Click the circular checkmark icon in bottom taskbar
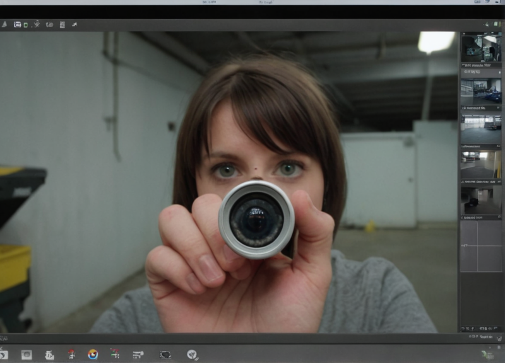The width and height of the screenshot is (505, 363). coord(192,354)
